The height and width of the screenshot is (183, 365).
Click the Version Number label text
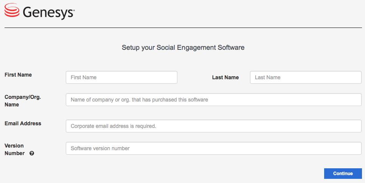14,149
